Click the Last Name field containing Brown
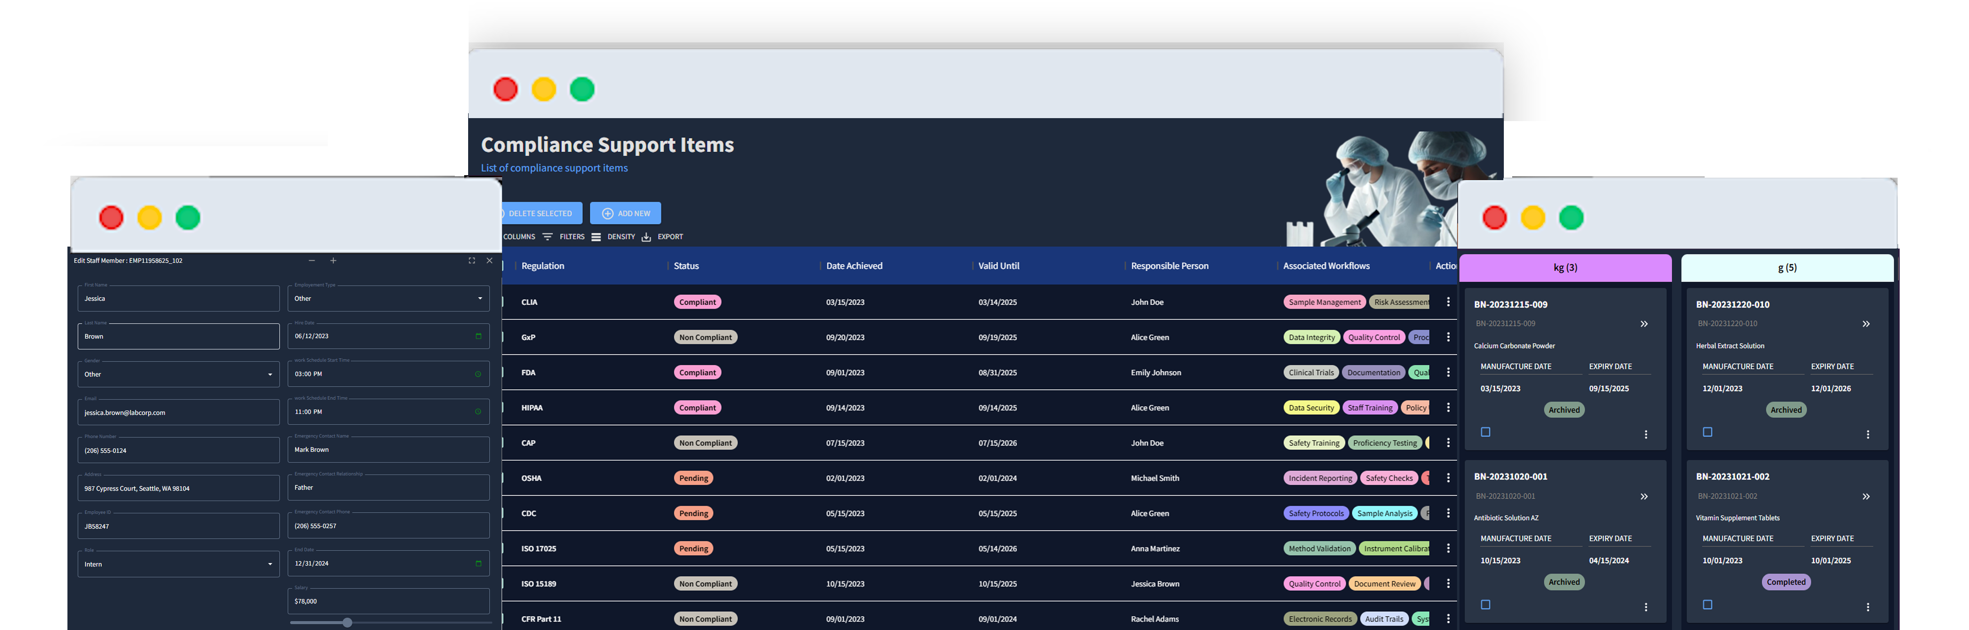Viewport: 1969px width, 630px height. tap(178, 336)
